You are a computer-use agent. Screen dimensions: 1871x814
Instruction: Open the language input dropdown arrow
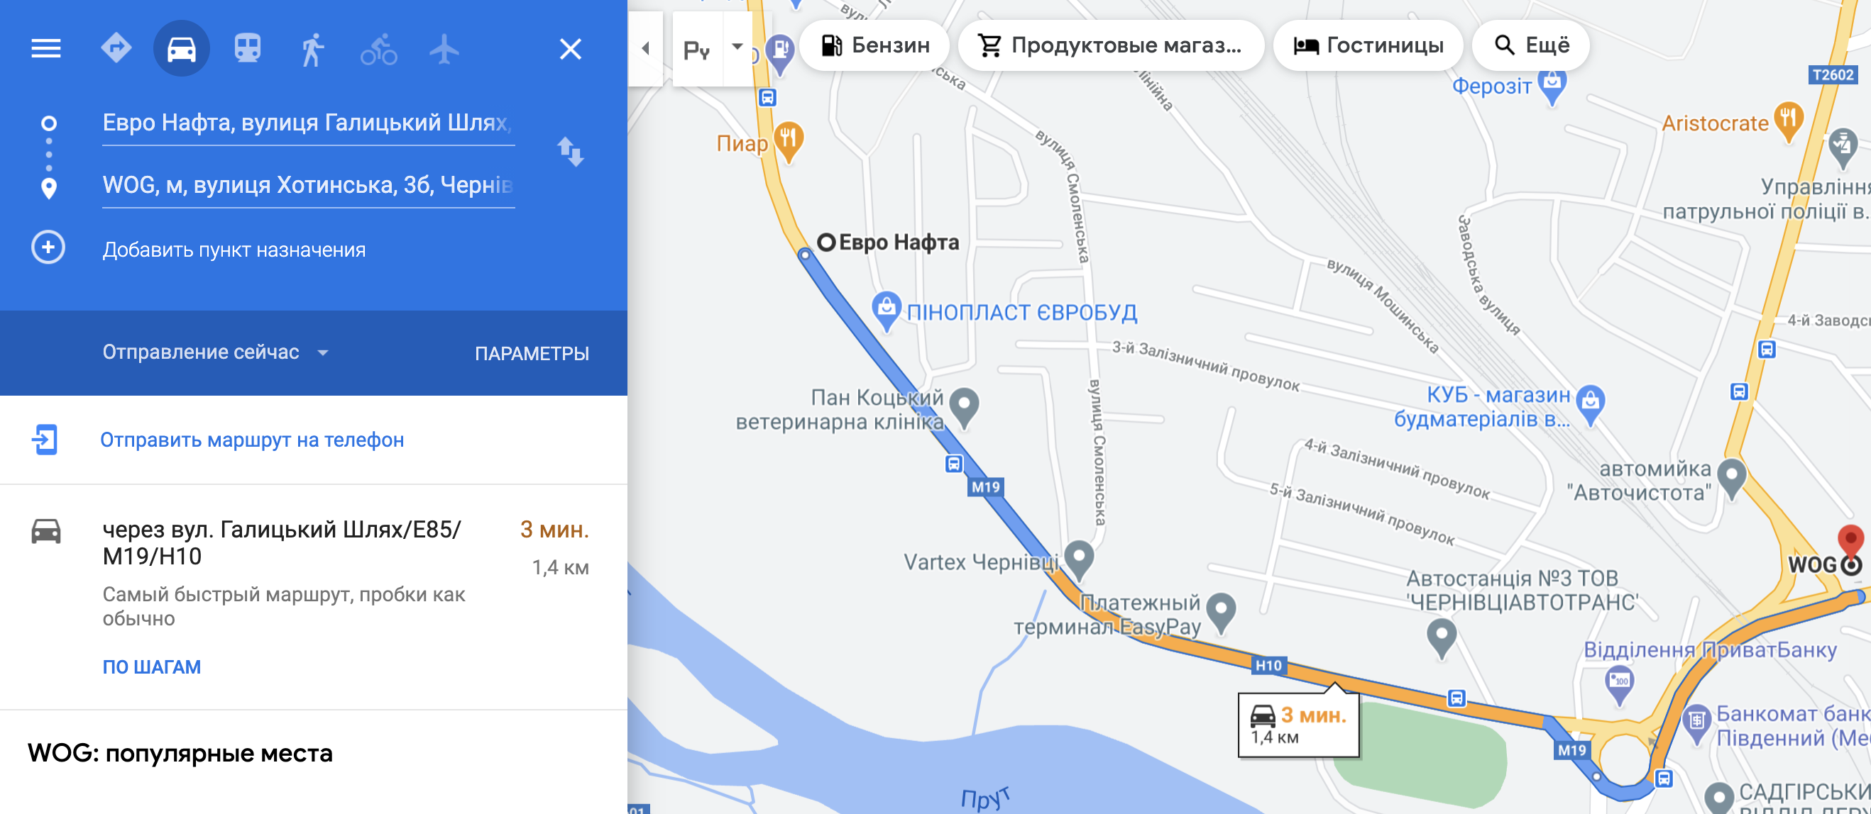737,48
